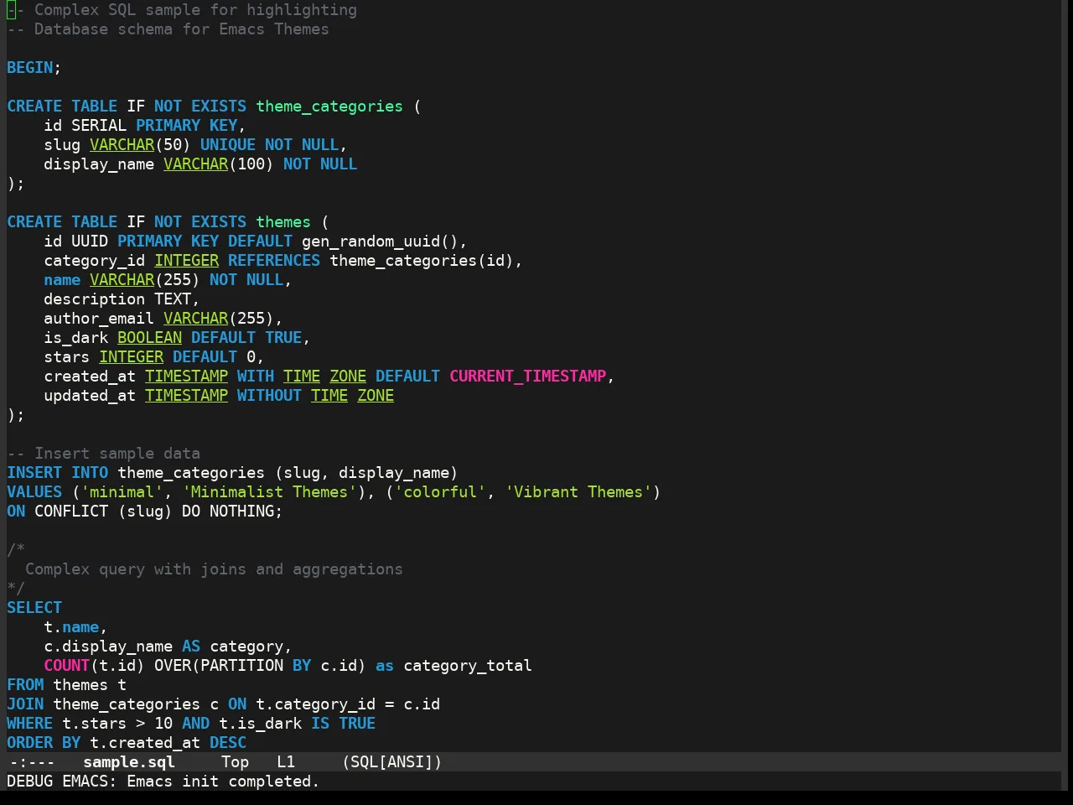Click the BEGIN keyword
The image size is (1073, 805).
click(29, 68)
